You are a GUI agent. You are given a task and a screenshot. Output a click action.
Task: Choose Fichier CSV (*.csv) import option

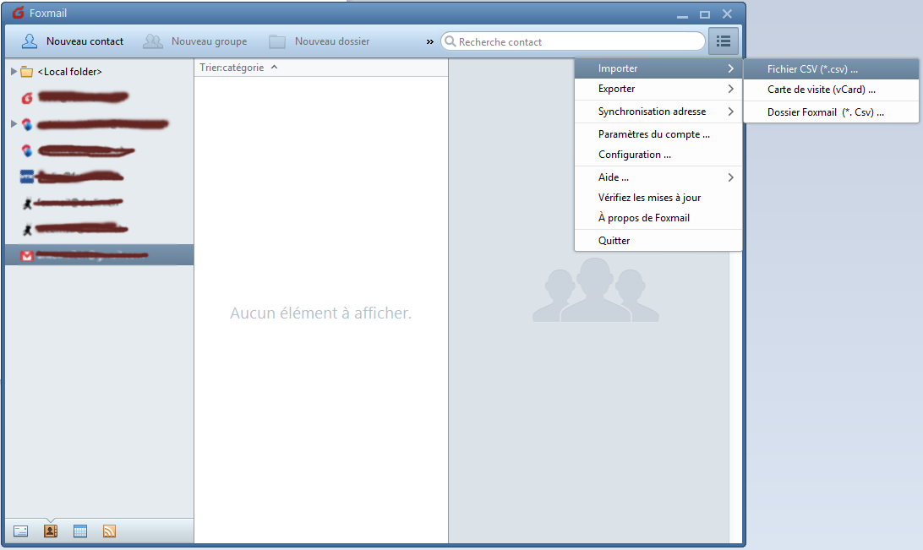[831, 68]
